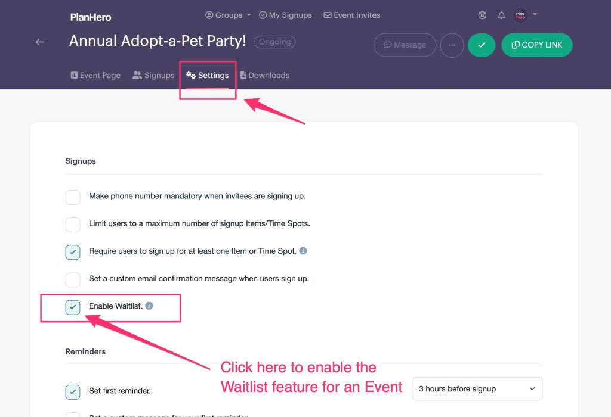Click the green checkmark action button

tap(482, 45)
